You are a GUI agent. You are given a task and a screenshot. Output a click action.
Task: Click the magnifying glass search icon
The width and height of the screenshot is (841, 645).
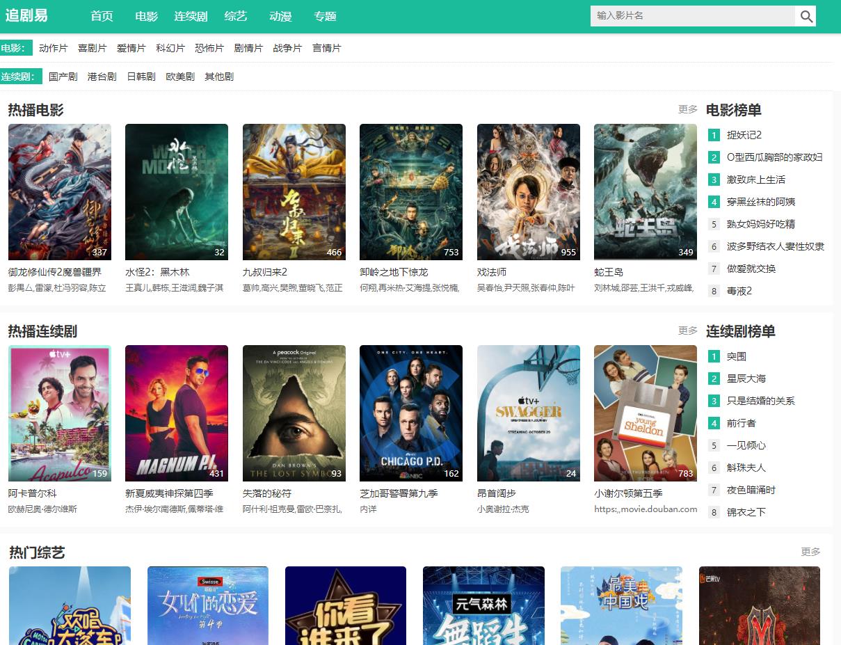[x=806, y=16]
